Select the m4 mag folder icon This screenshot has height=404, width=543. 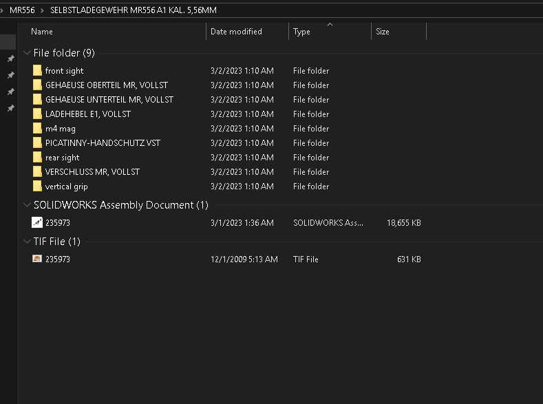[37, 129]
